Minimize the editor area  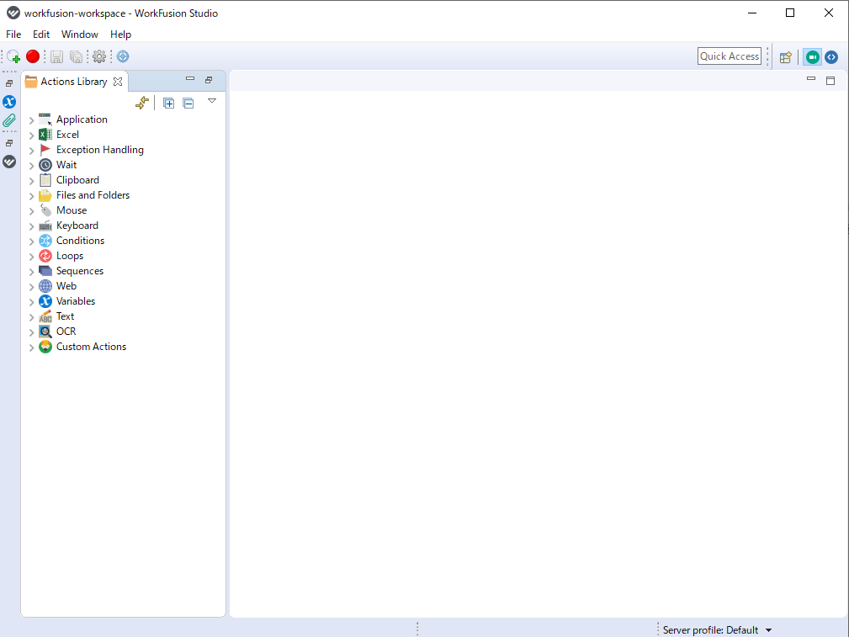(x=811, y=79)
